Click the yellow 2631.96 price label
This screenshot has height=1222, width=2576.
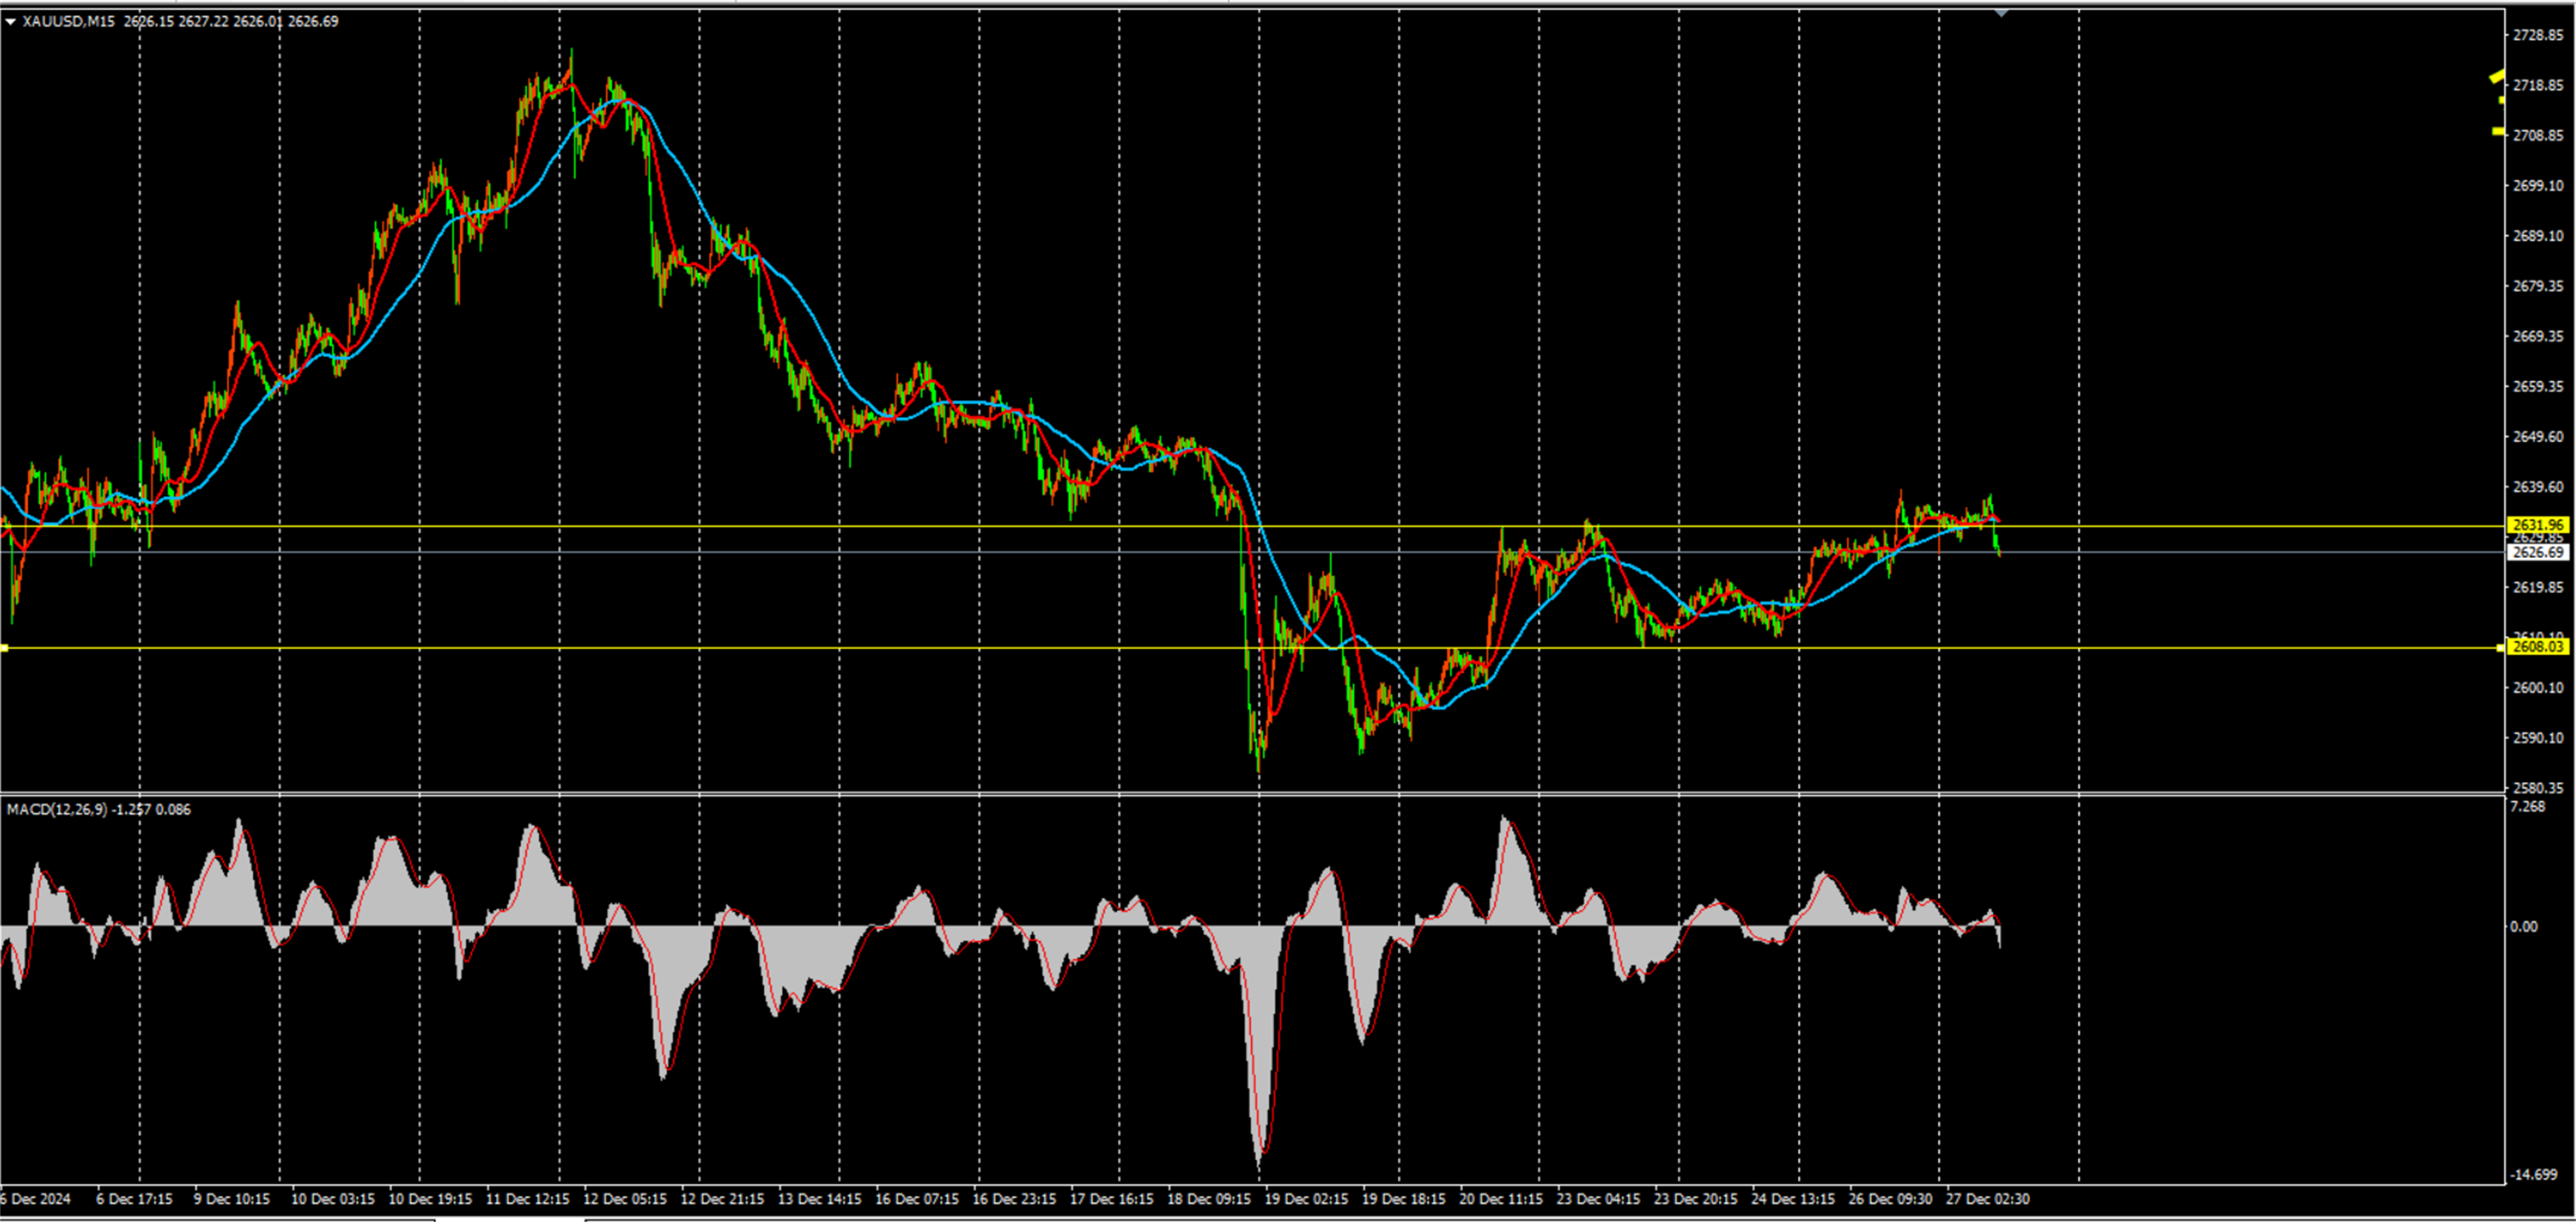(x=2538, y=525)
